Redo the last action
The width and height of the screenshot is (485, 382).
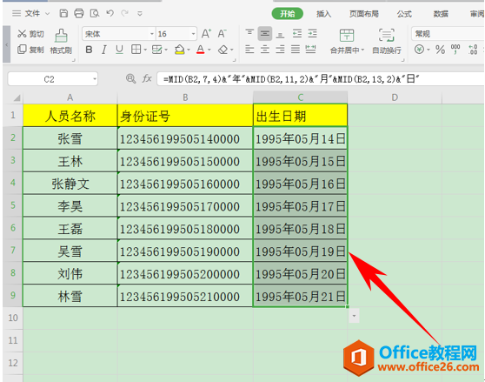(124, 13)
